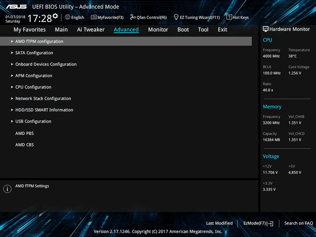The width and height of the screenshot is (316, 237).
Task: Switch to EzMode(F7)
Action: [x=258, y=223]
